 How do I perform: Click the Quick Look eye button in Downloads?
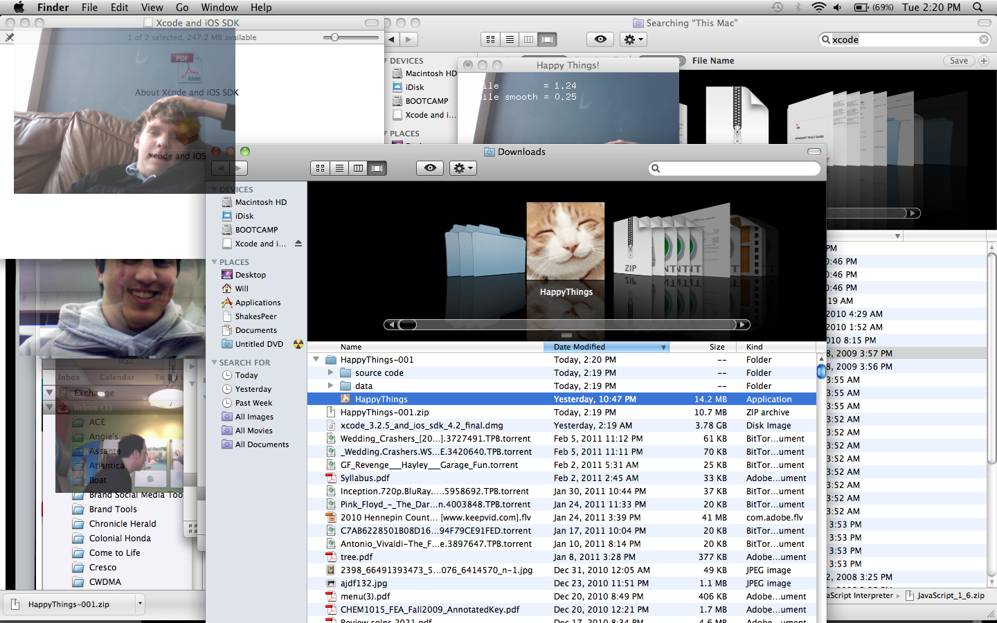(x=430, y=168)
